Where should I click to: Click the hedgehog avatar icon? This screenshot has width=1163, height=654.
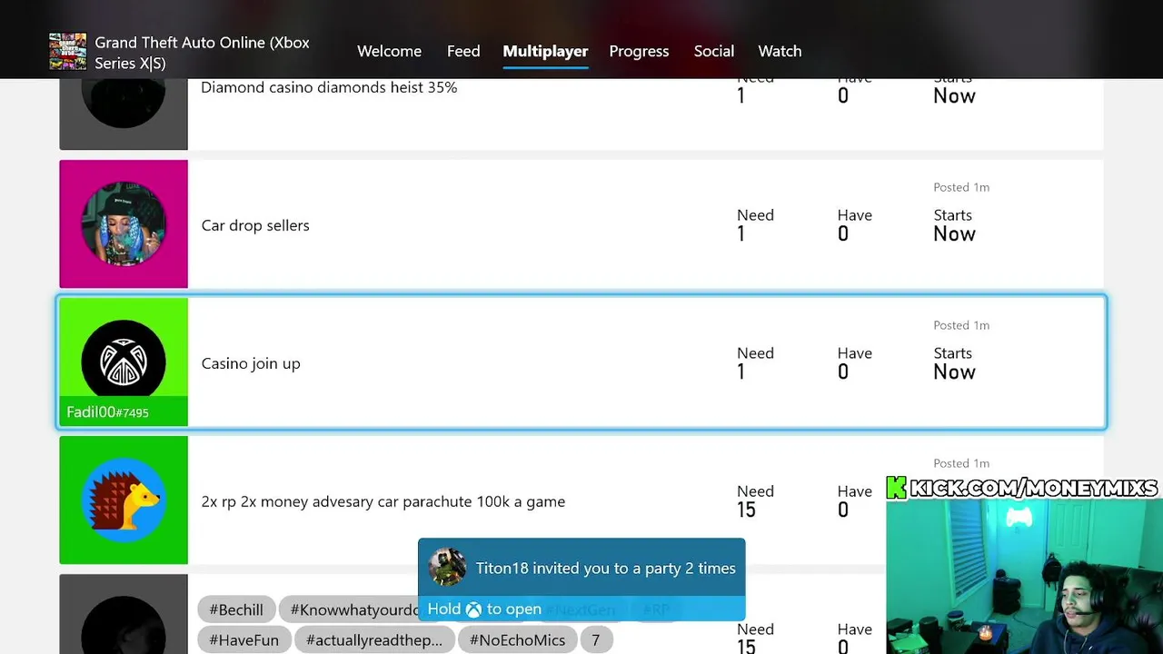[x=124, y=500]
